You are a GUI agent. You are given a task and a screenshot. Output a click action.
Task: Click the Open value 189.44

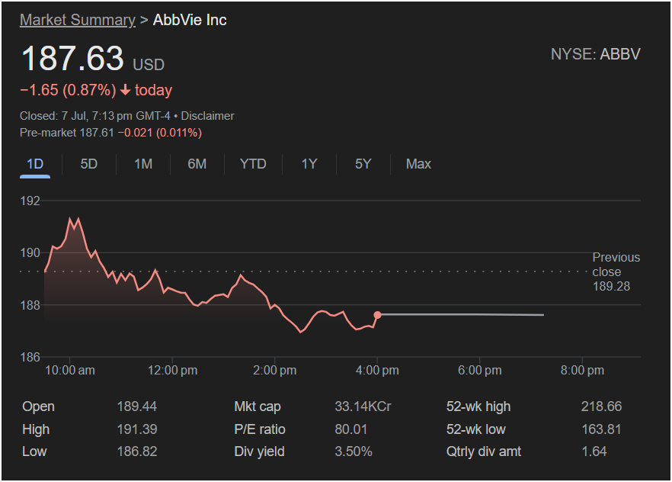[x=136, y=406]
